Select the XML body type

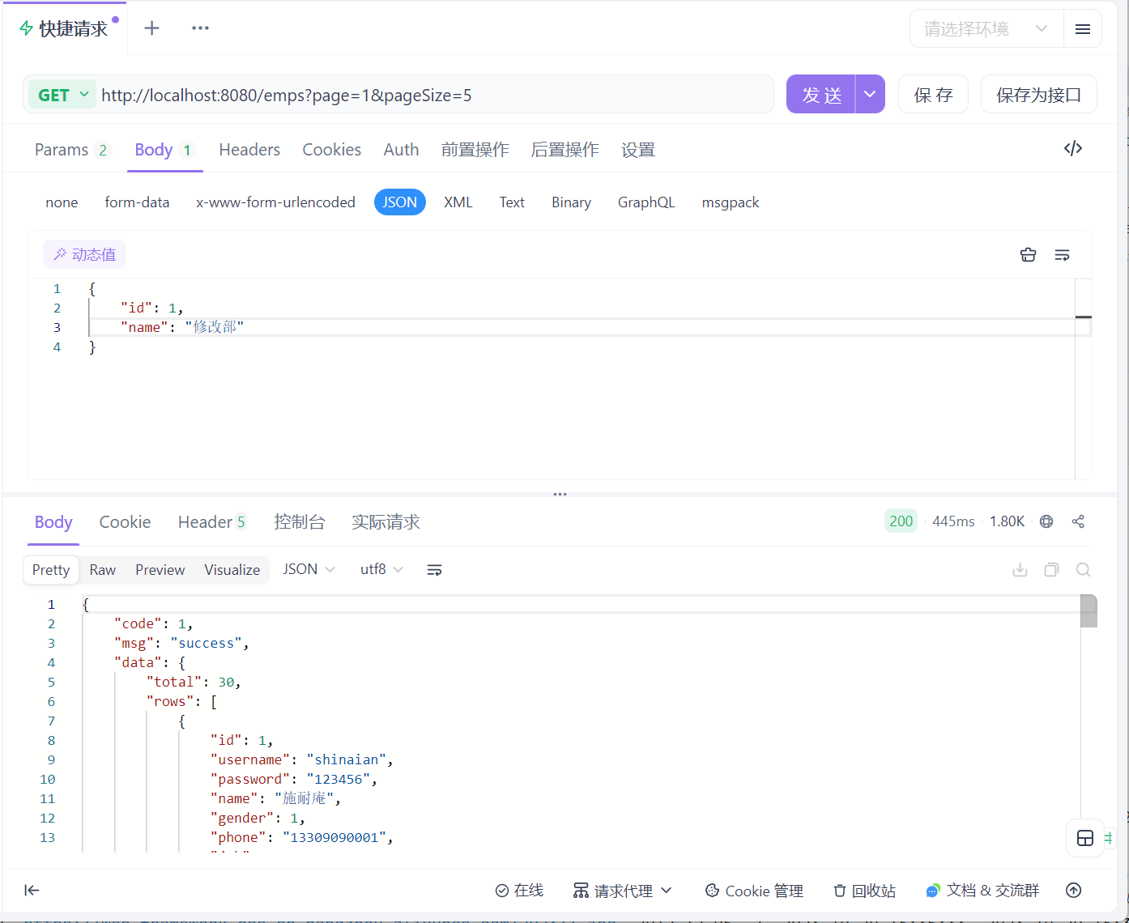[x=458, y=202]
